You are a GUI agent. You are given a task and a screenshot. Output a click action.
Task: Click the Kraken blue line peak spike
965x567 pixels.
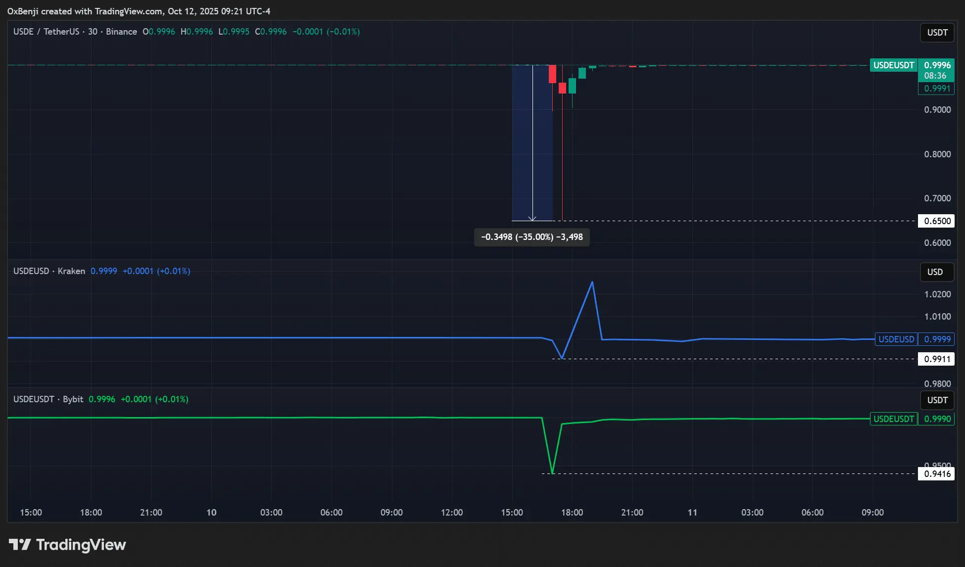click(x=592, y=283)
